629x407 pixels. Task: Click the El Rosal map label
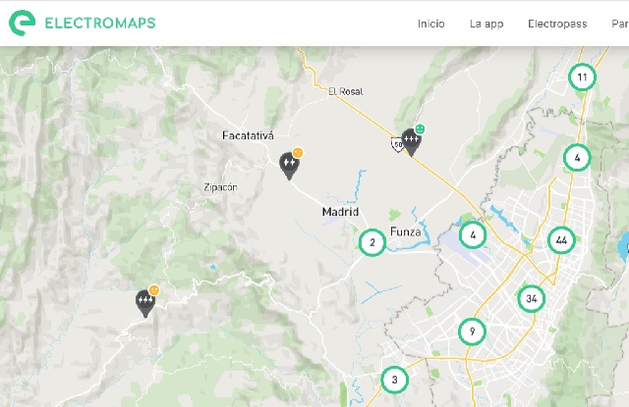(x=345, y=91)
